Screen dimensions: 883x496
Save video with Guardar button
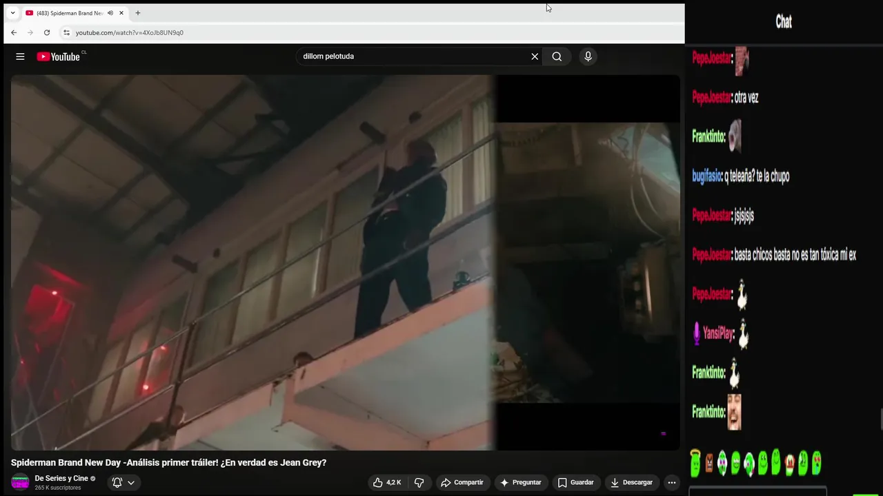tap(576, 482)
